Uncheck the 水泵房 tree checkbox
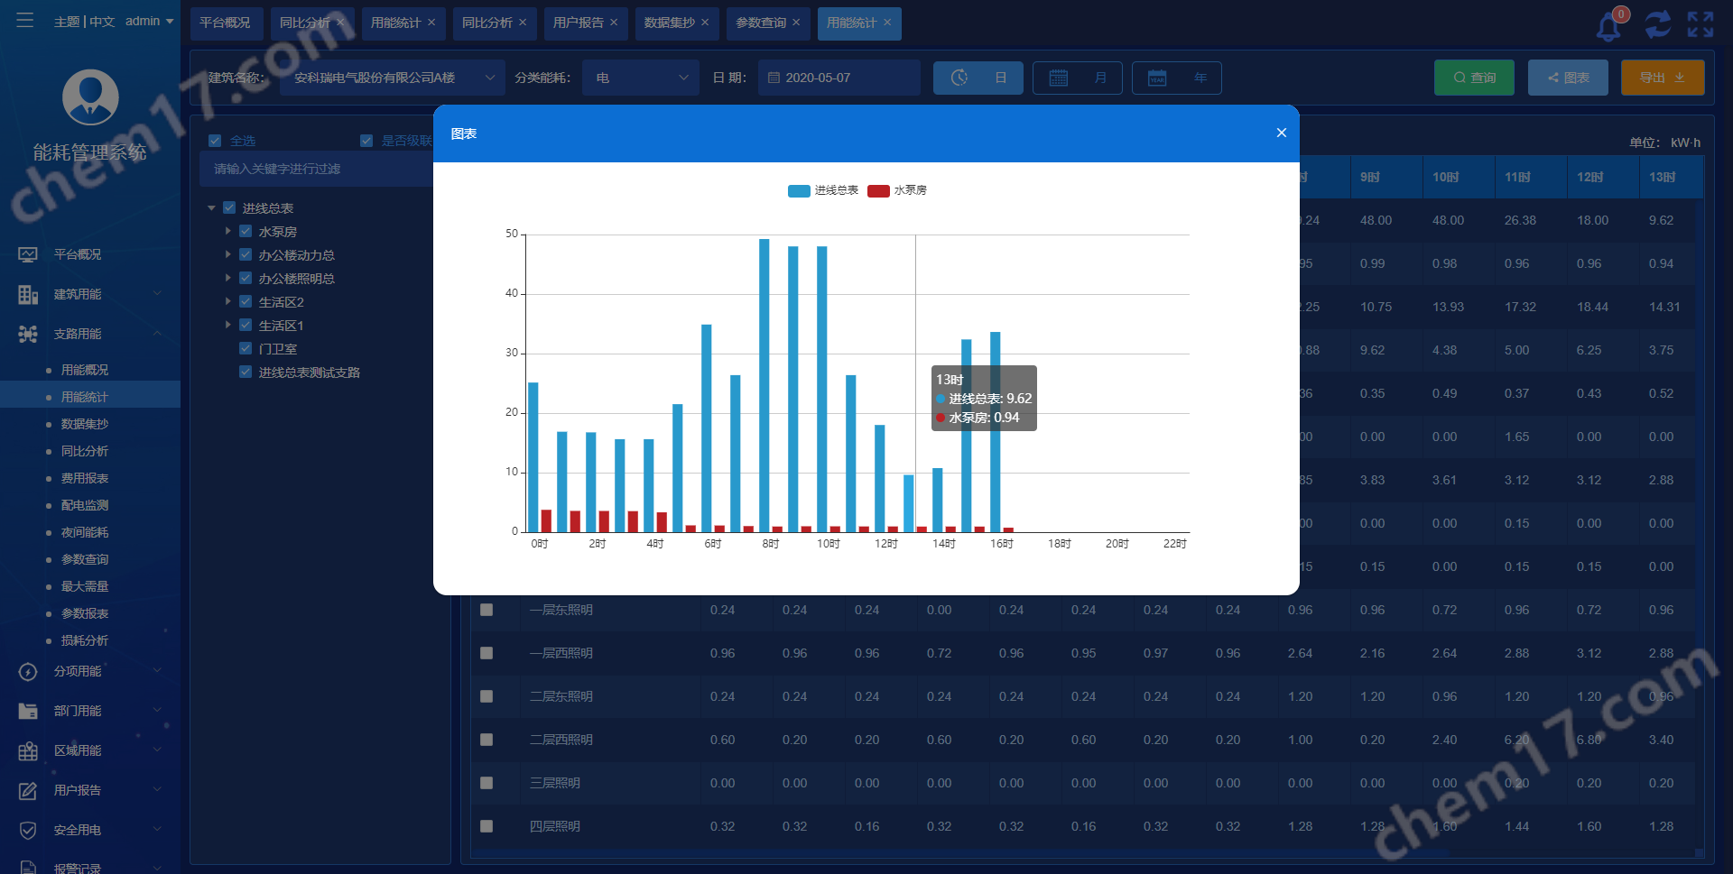The height and width of the screenshot is (874, 1733). (x=246, y=232)
